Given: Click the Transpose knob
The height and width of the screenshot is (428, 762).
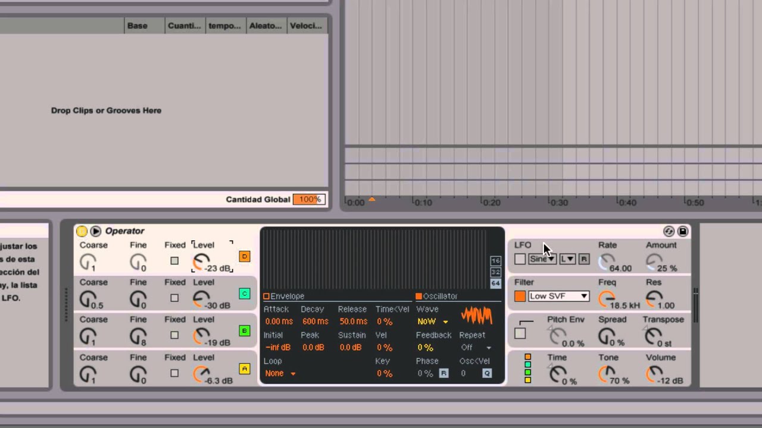Looking at the screenshot, I should pos(654,336).
